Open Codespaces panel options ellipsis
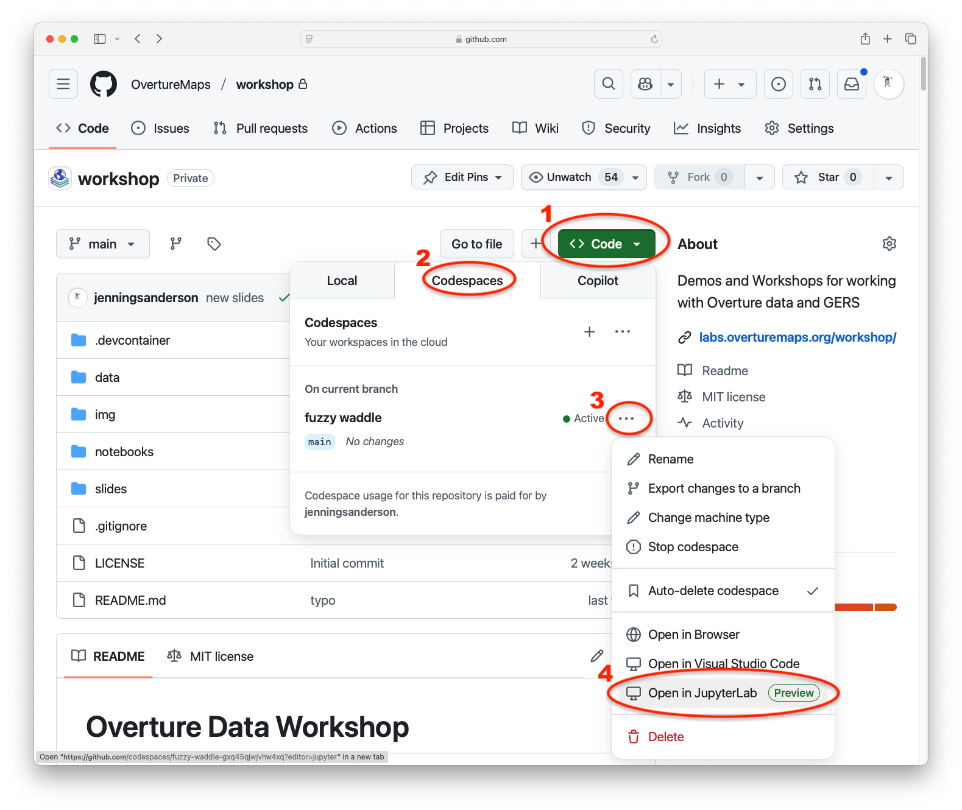The width and height of the screenshot is (962, 810). (623, 332)
